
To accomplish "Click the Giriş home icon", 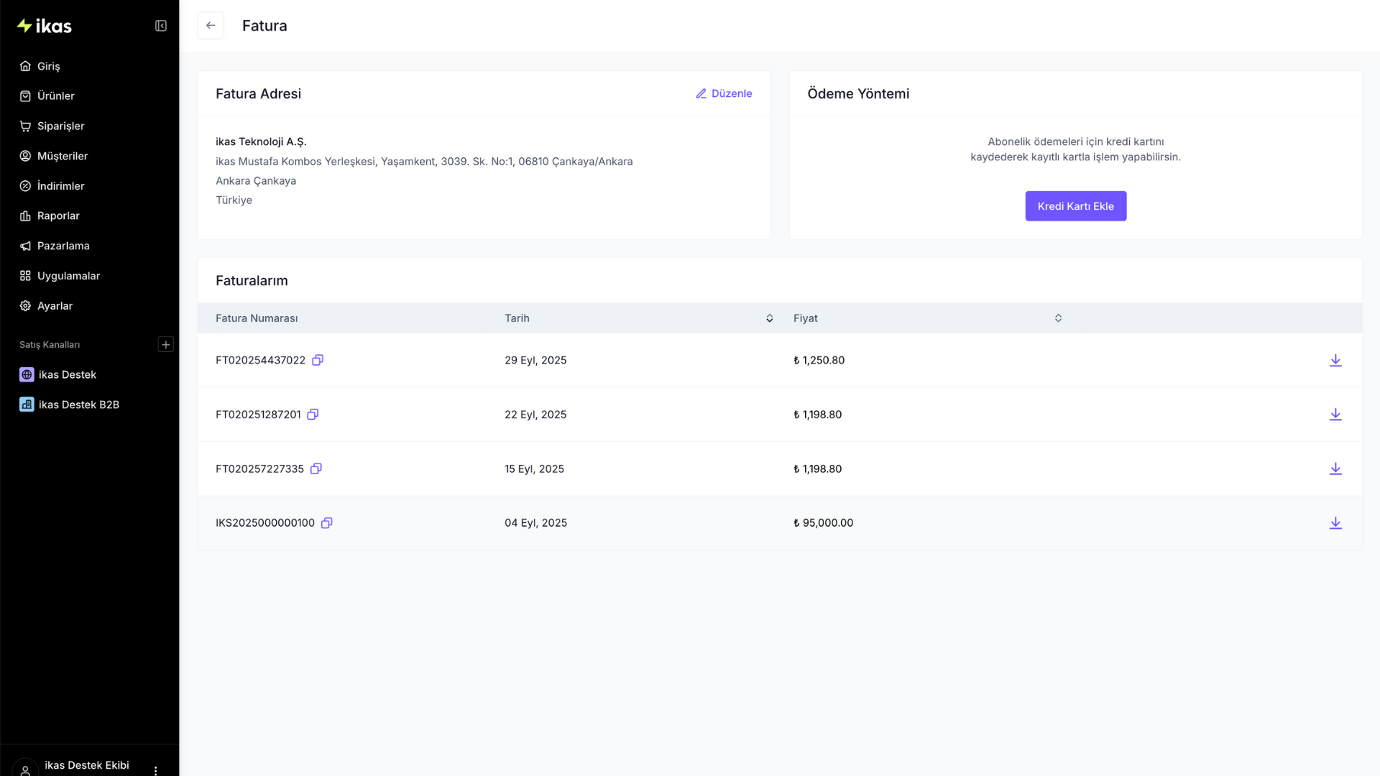I will [25, 66].
